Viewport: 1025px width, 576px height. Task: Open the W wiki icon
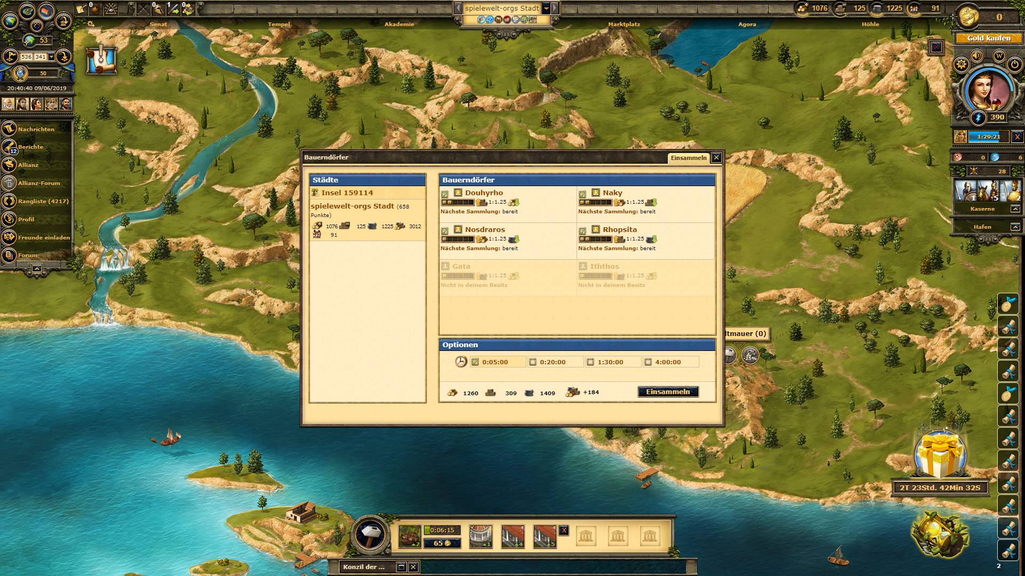click(x=999, y=55)
